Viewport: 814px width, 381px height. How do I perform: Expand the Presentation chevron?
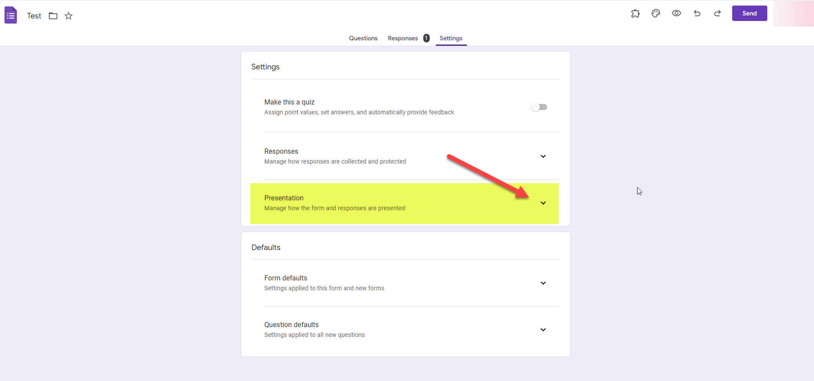tap(543, 203)
